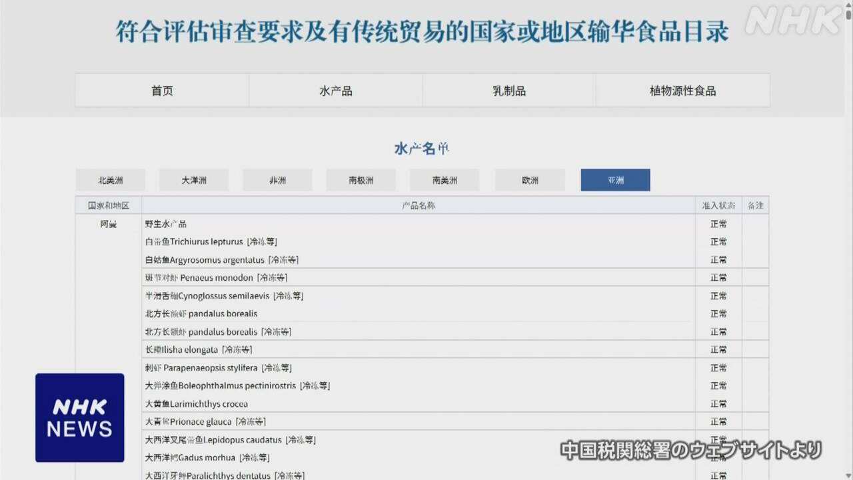Click 正常 status for Larimichthys crocea
This screenshot has width=853, height=480.
click(x=718, y=403)
